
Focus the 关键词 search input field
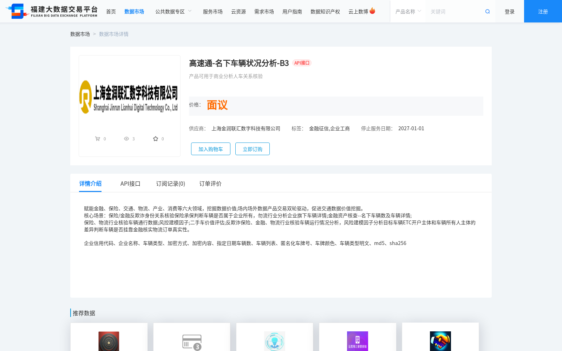455,12
